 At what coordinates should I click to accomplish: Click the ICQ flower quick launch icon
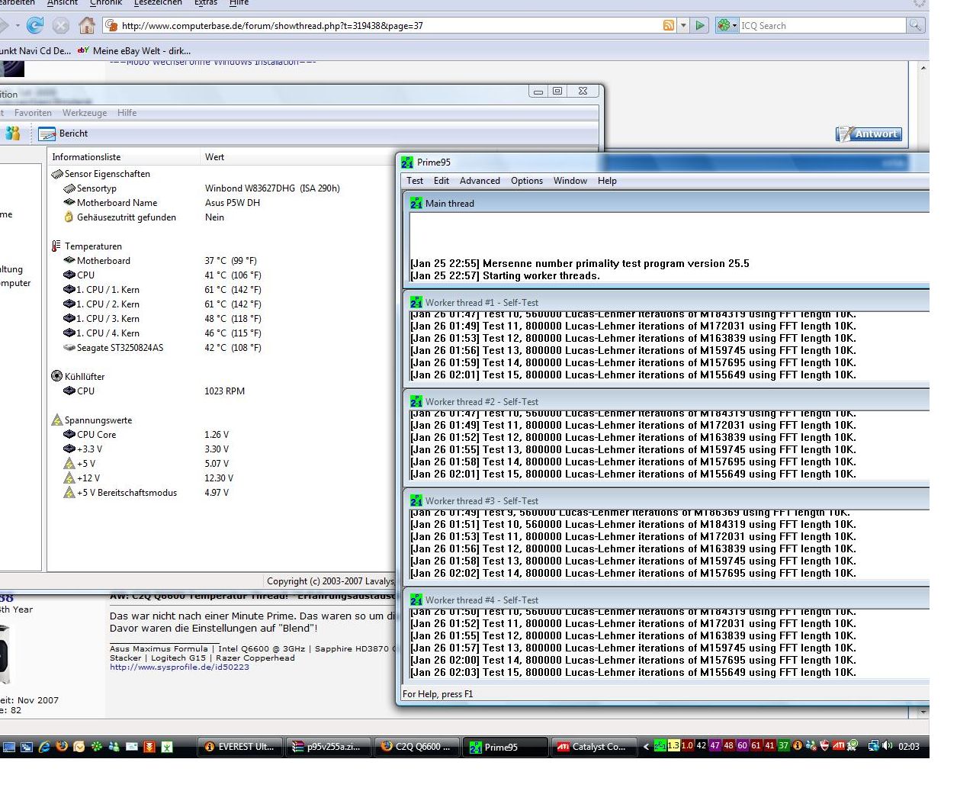pos(97,747)
